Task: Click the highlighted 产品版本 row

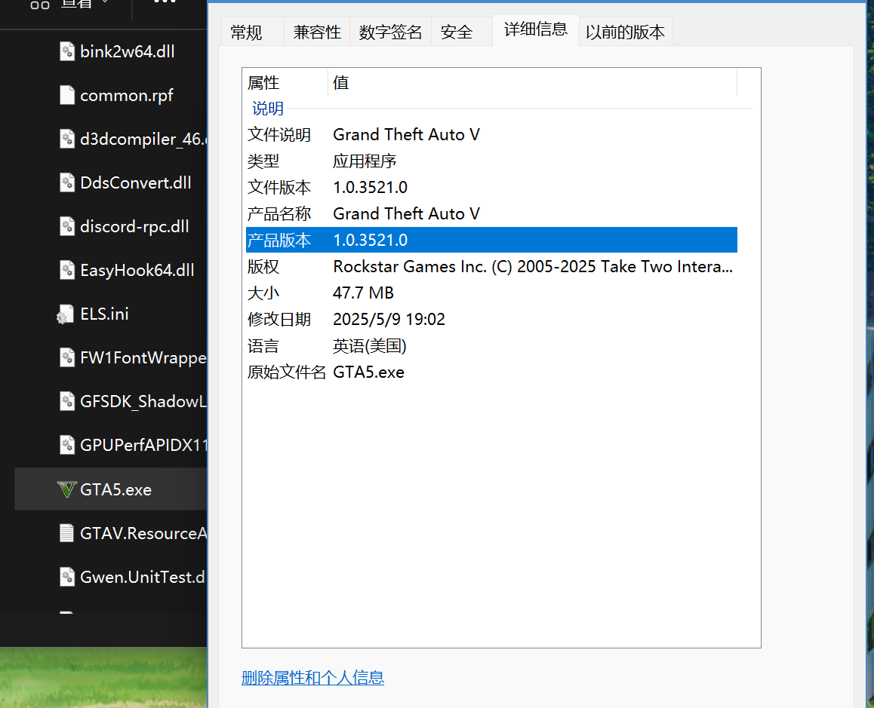Action: (x=491, y=240)
